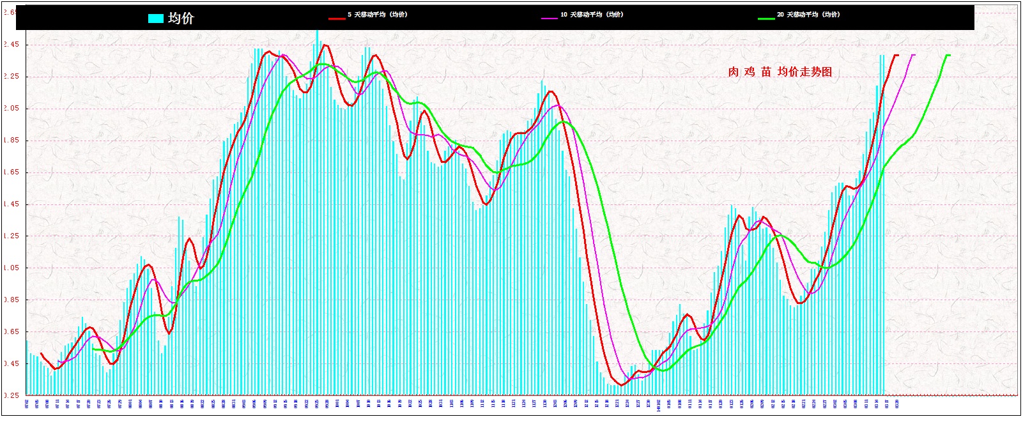
Task: Click the red chart title 肉鸡苗 均价走势图
Action: [780, 72]
